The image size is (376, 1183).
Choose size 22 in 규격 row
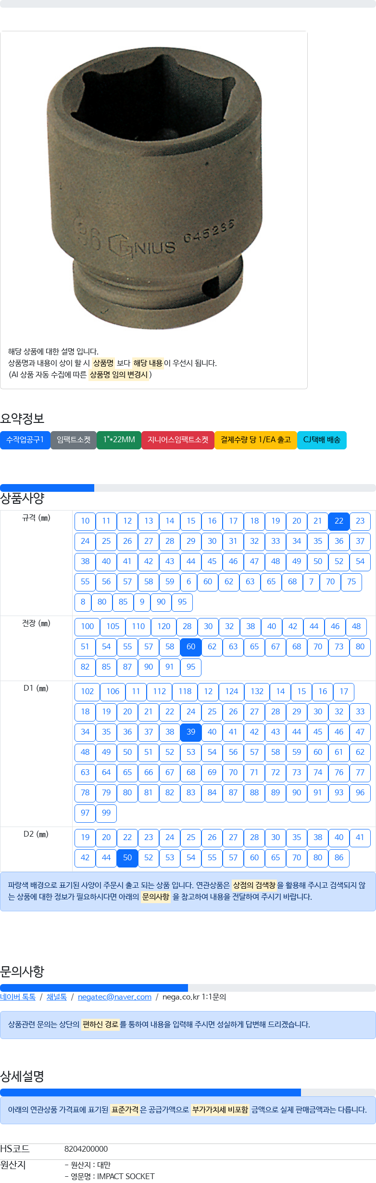pyautogui.click(x=339, y=521)
